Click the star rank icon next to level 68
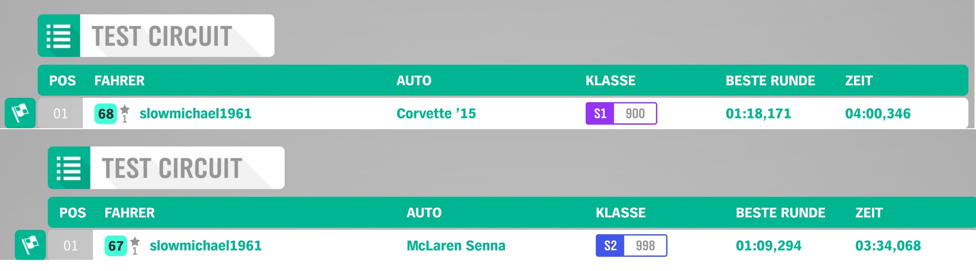This screenshot has width=976, height=271. tap(125, 114)
